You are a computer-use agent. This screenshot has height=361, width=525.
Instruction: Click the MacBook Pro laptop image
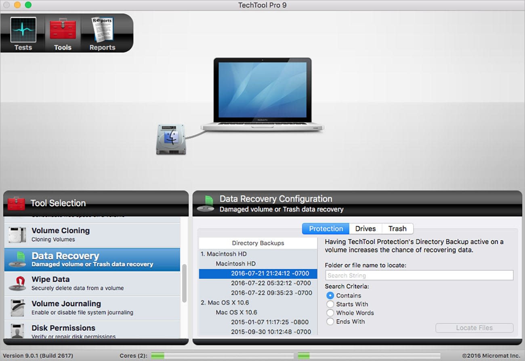[262, 95]
